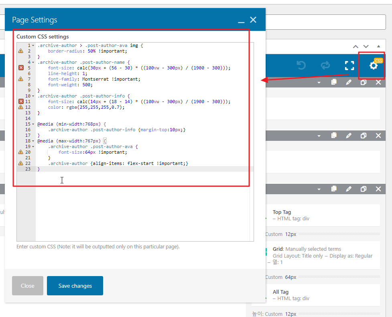Click the gray Close button
This screenshot has width=392, height=317.
click(x=28, y=286)
